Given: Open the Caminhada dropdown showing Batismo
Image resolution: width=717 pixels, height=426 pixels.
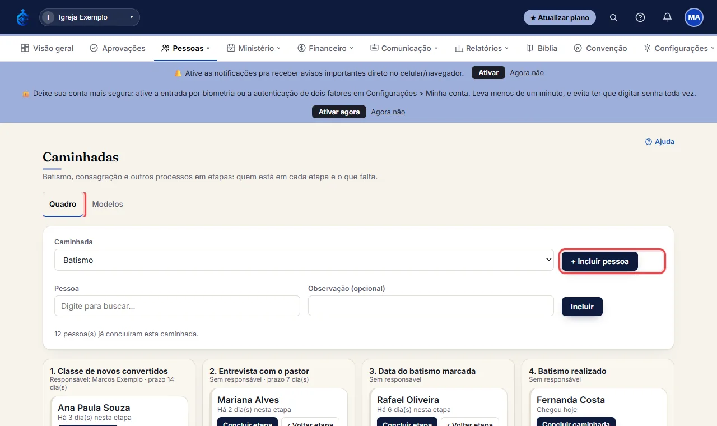Looking at the screenshot, I should tap(304, 260).
